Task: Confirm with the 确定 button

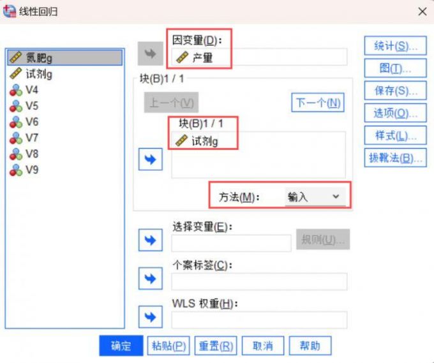Action: point(121,346)
